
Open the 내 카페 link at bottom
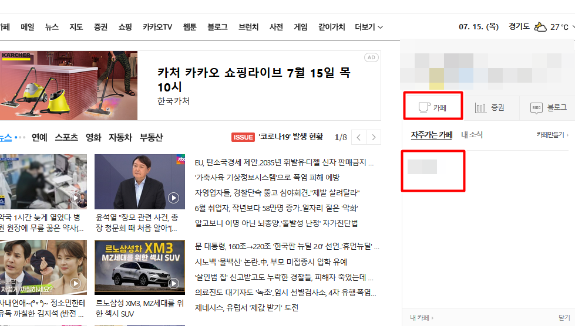point(422,318)
